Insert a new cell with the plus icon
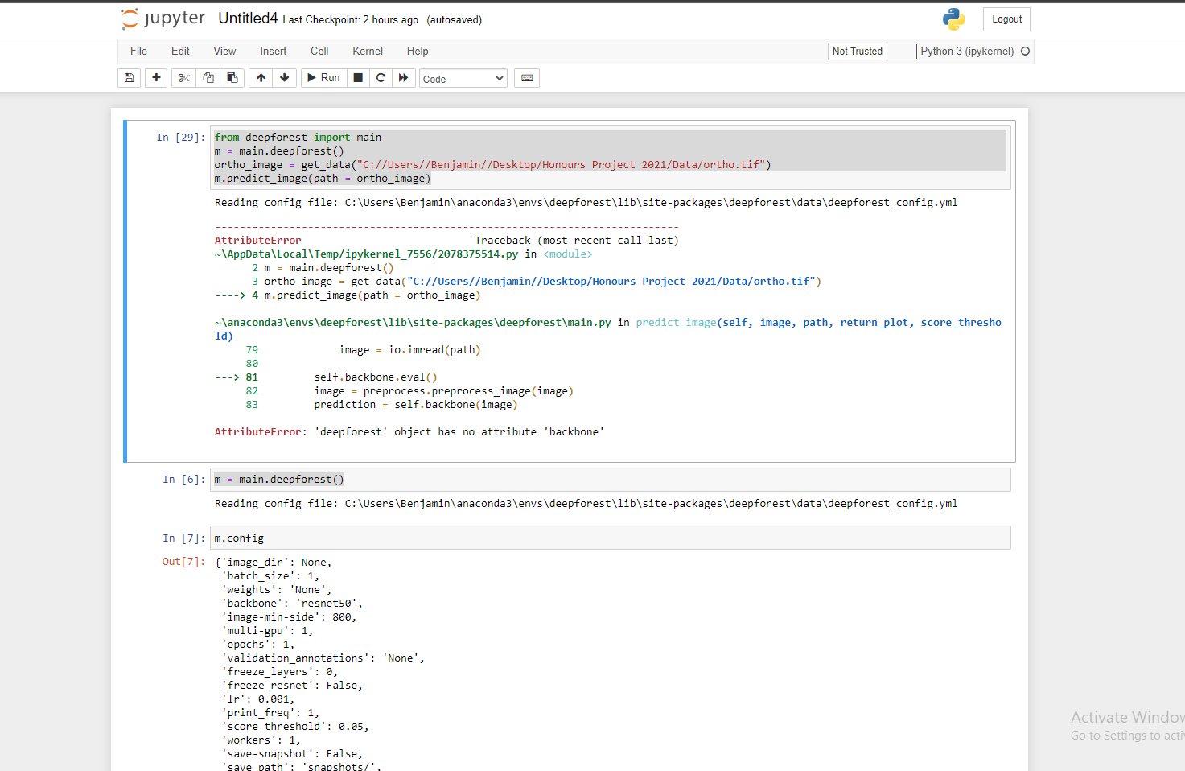This screenshot has width=1185, height=771. pos(156,77)
